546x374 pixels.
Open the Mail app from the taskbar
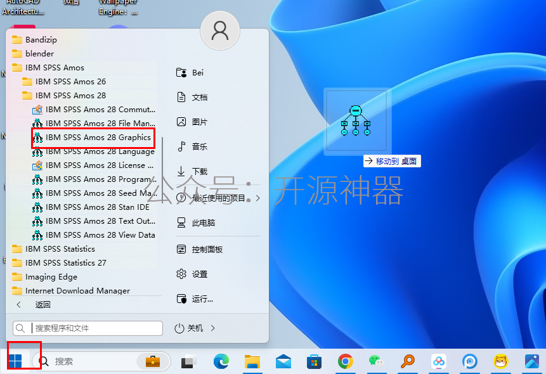[x=283, y=361]
